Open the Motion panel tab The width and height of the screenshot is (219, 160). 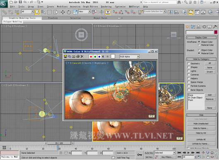(204, 27)
